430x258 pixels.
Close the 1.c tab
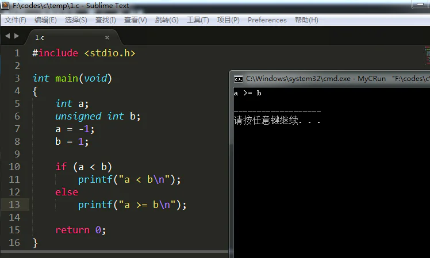tap(107, 37)
